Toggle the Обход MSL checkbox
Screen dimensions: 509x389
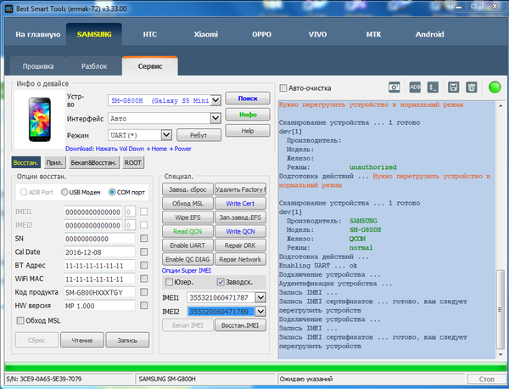pyautogui.click(x=21, y=319)
